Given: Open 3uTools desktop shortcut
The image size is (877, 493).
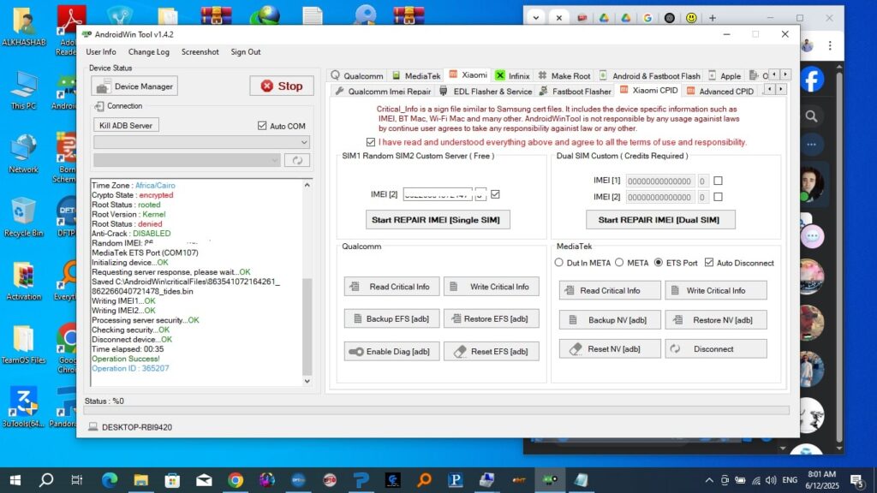Looking at the screenshot, I should click(23, 405).
